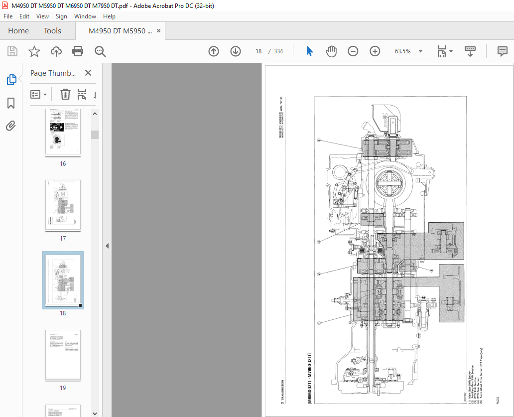The width and height of the screenshot is (514, 417).
Task: Click the zoom field showing 63.5%
Action: click(x=403, y=51)
